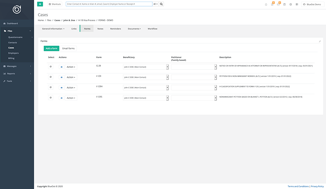Image resolution: width=326 pixels, height=189 pixels.
Task: Select the G-28 form row
Action: coord(50,67)
